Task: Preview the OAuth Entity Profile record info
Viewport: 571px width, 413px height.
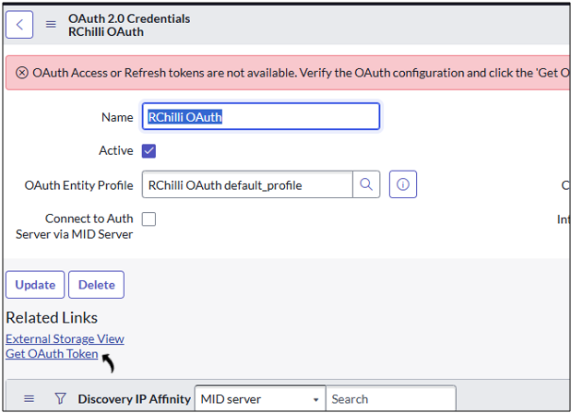Action: point(403,185)
